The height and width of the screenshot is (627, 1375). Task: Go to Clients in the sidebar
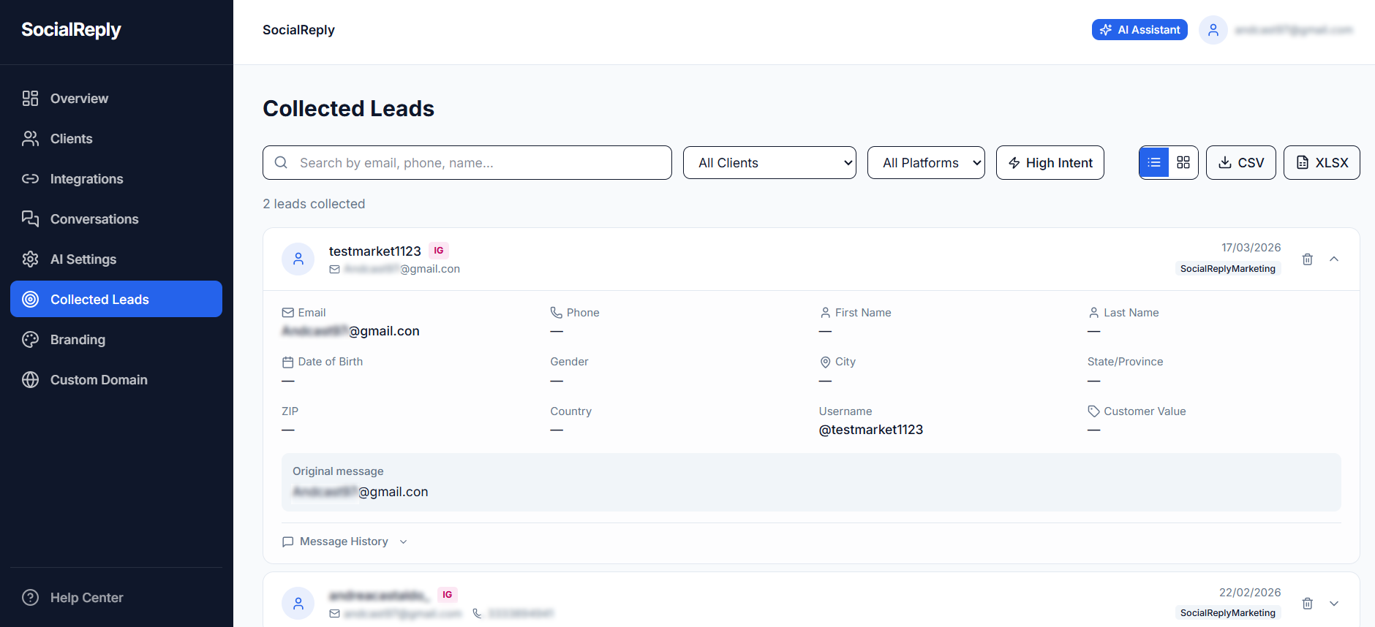(x=116, y=139)
